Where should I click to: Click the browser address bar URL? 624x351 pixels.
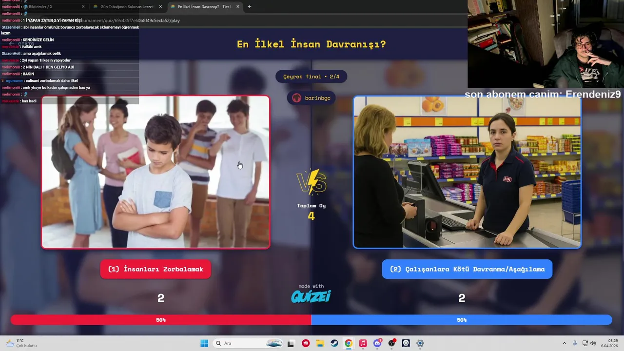click(x=131, y=20)
